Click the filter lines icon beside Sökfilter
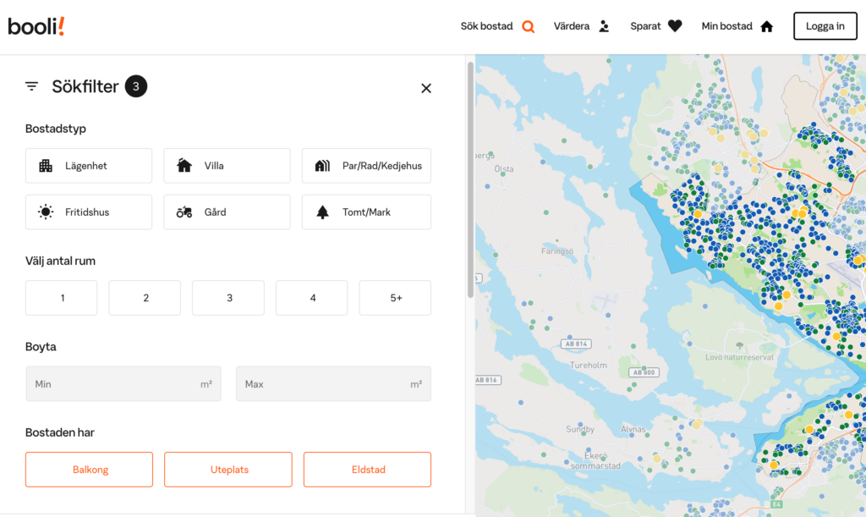 coord(32,86)
